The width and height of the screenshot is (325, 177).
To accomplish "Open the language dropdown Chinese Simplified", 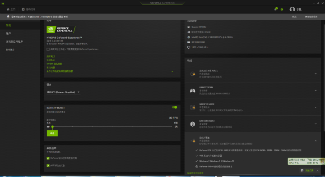I will tap(63, 92).
